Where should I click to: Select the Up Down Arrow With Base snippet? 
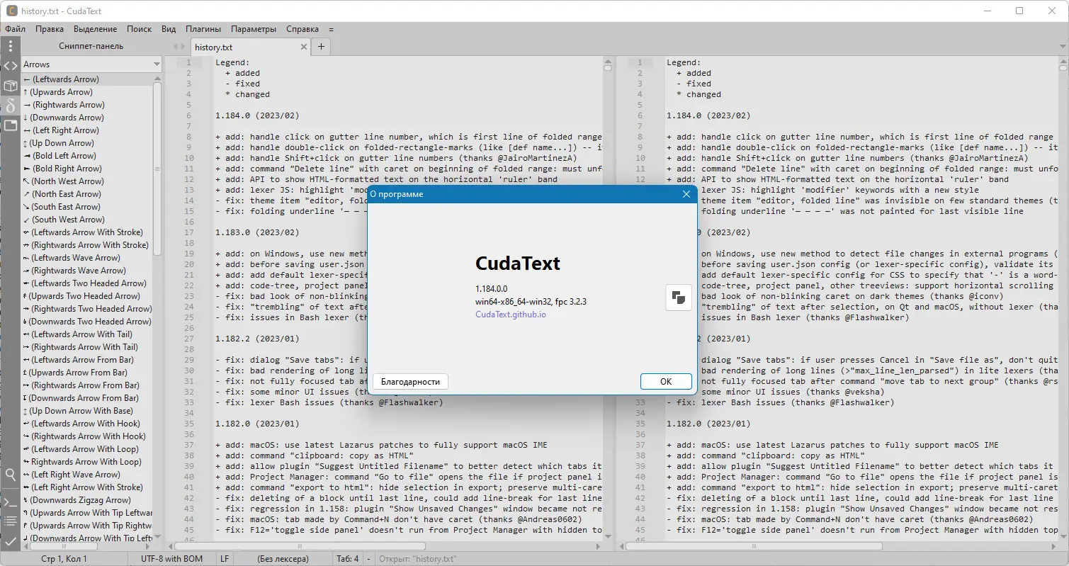[x=87, y=411]
